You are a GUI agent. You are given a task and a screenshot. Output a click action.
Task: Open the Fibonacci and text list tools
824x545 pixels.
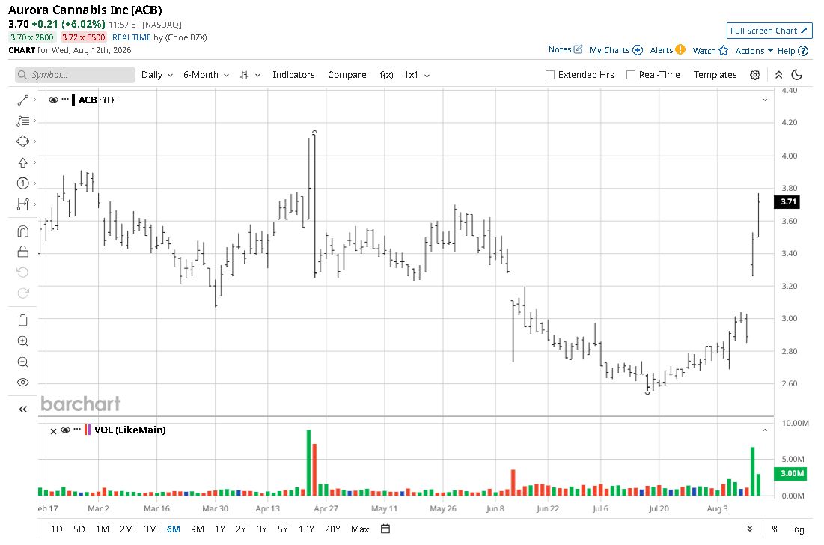point(22,121)
